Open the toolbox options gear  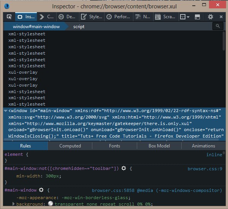point(211,17)
